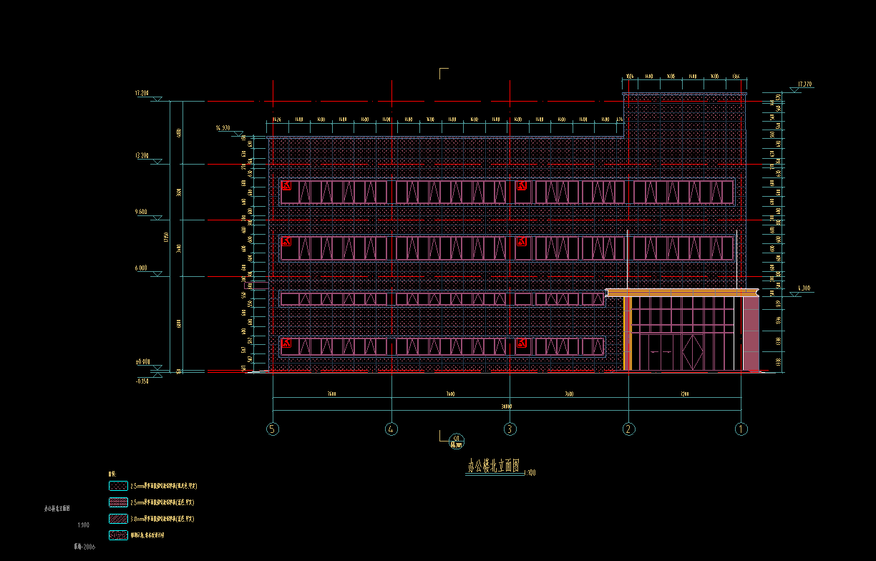Screen dimensions: 876x561
Task: Click grid axis bubble number 2
Action: (x=628, y=429)
